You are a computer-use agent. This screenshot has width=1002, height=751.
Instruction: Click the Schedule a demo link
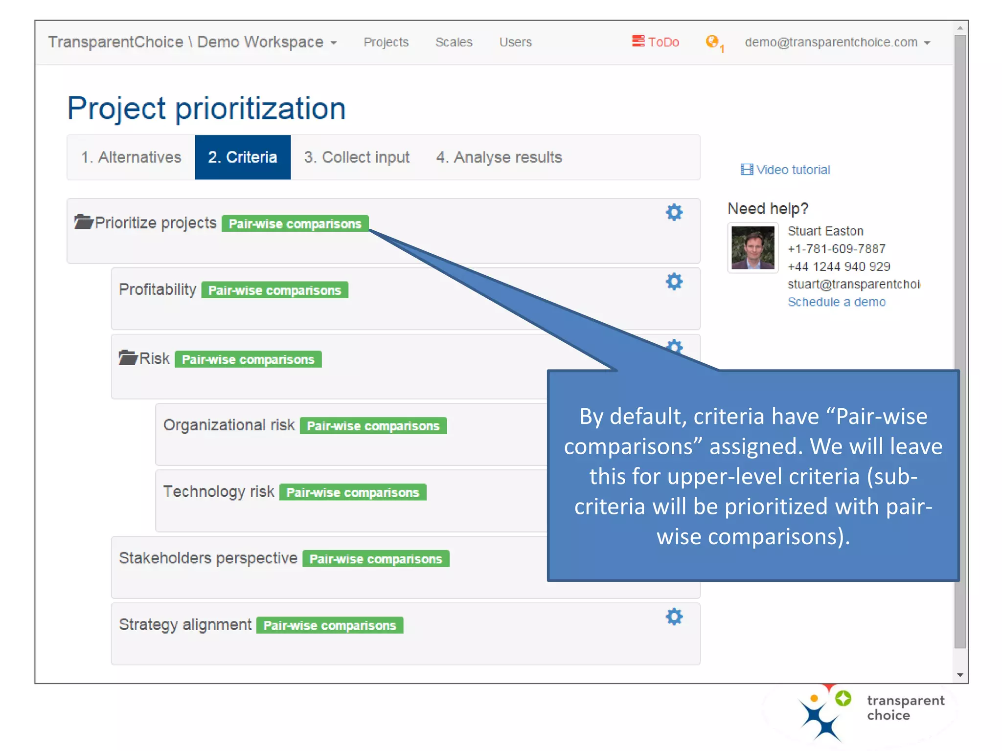[x=836, y=302]
